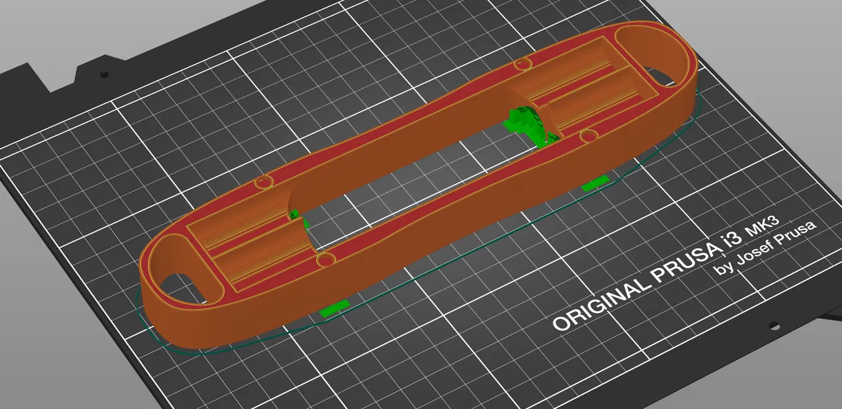
Task: Select the green support at the left cylinder
Action: [298, 219]
